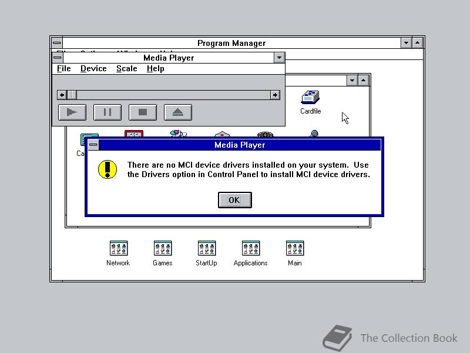The width and height of the screenshot is (470, 353).
Task: Open the Device menu in Media Player
Action: [93, 69]
